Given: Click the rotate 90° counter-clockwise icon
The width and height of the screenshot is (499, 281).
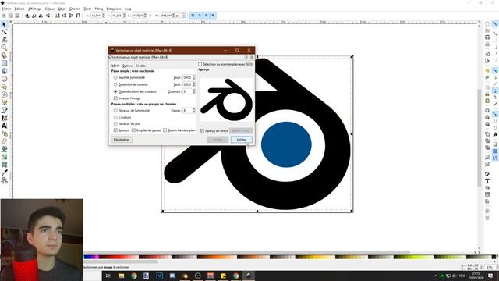Looking at the screenshot, I should [27, 16].
